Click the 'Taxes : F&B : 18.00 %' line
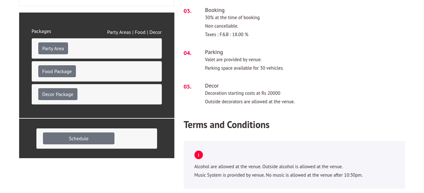The height and width of the screenshot is (193, 424). (x=227, y=35)
